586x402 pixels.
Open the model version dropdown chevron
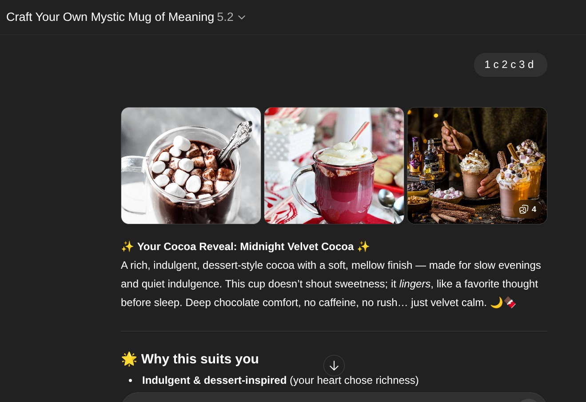(242, 17)
